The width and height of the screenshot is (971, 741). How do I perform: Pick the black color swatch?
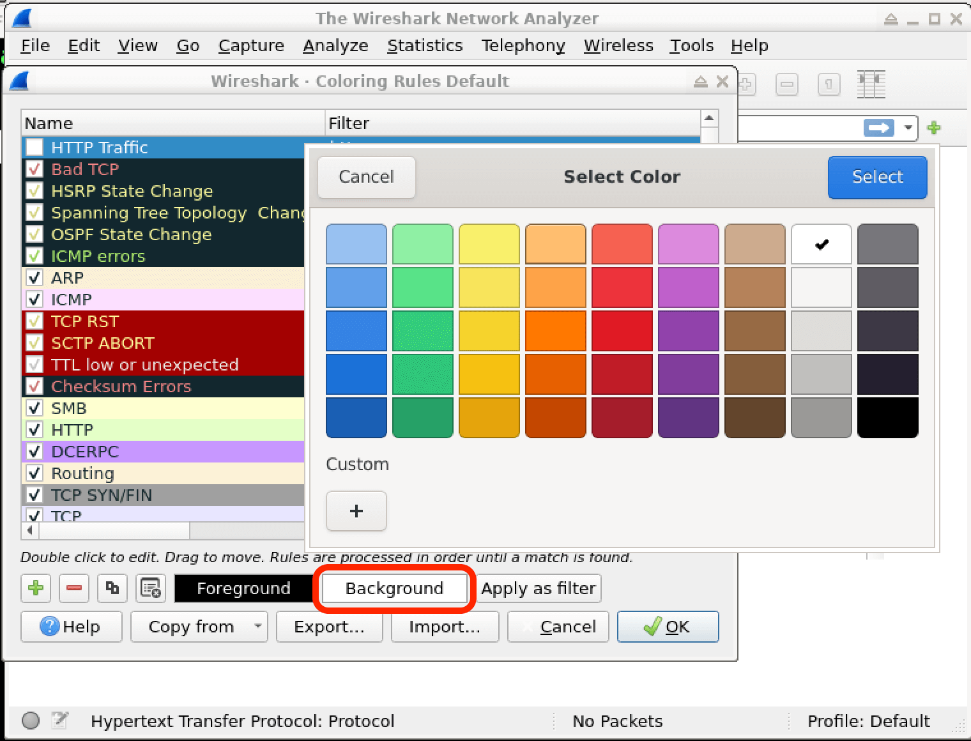pyautogui.click(x=887, y=418)
